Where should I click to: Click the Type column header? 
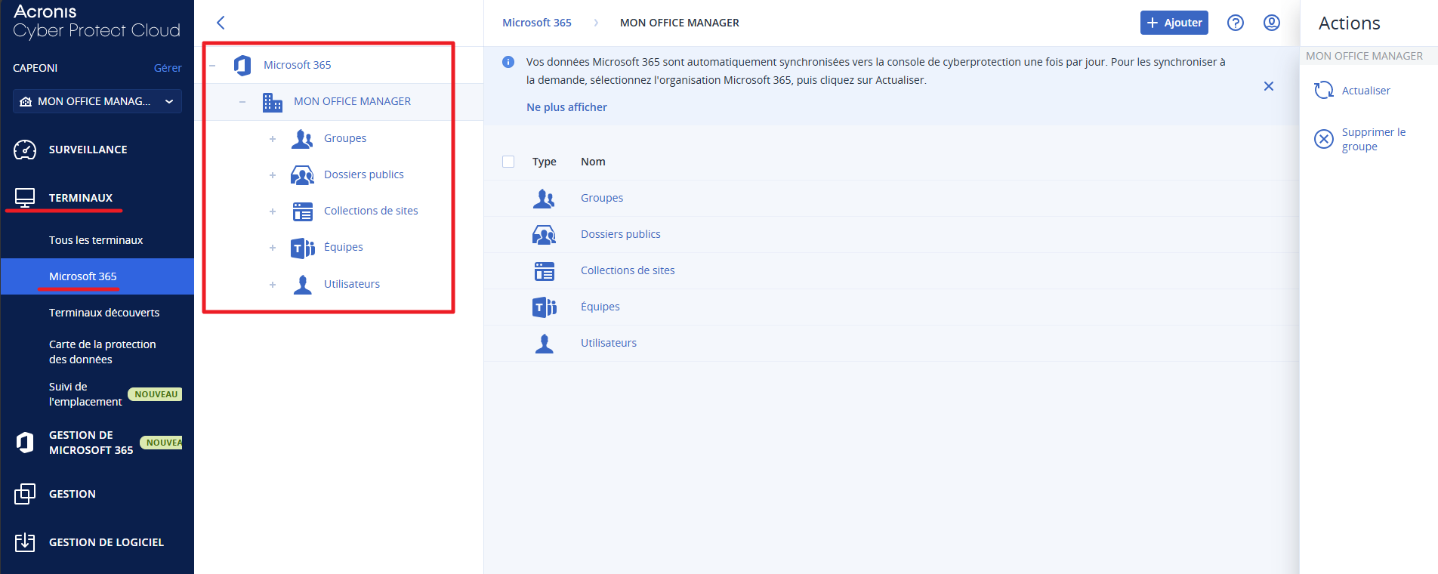pos(545,162)
